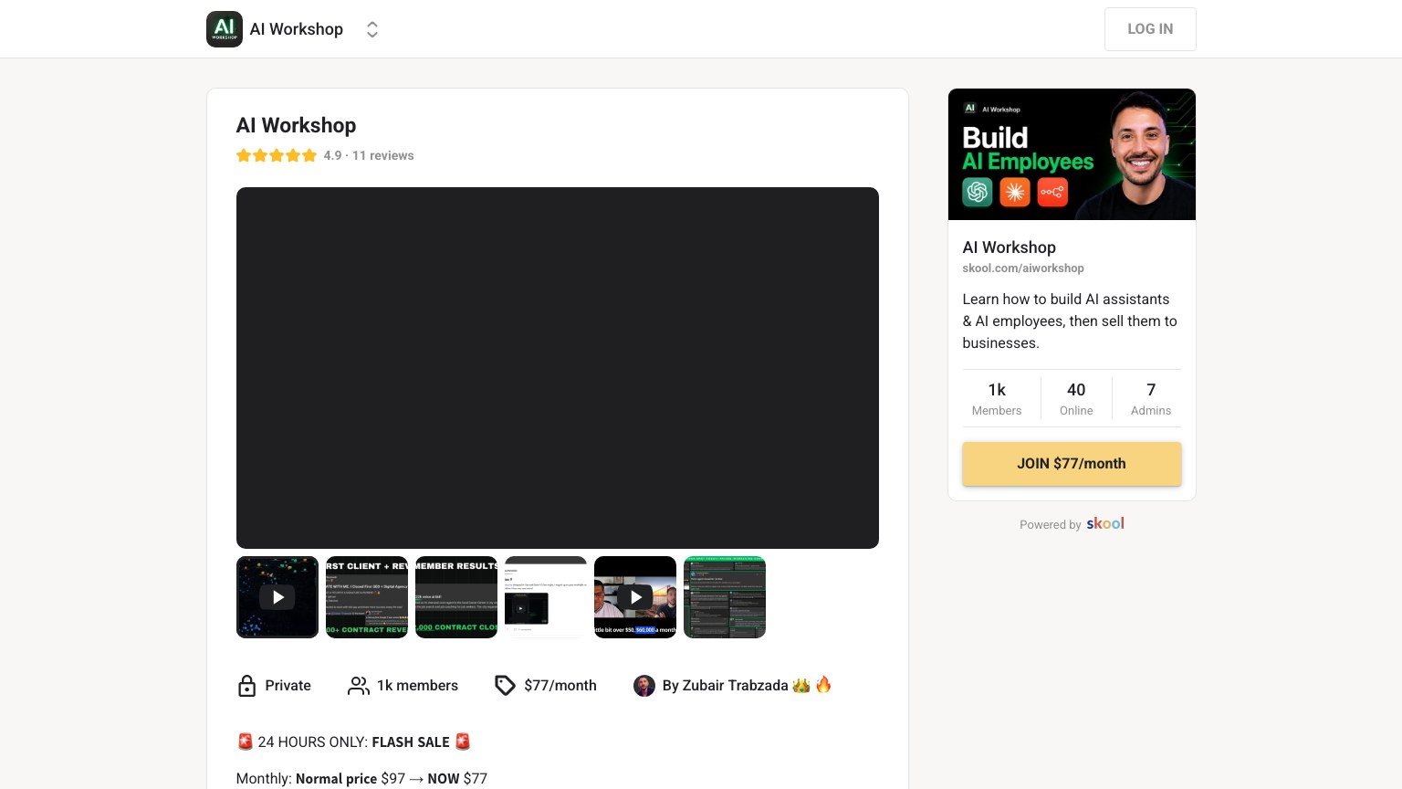This screenshot has width=1402, height=789.
Task: Click skool.com/aiworkshop URL text
Action: pyautogui.click(x=1023, y=268)
